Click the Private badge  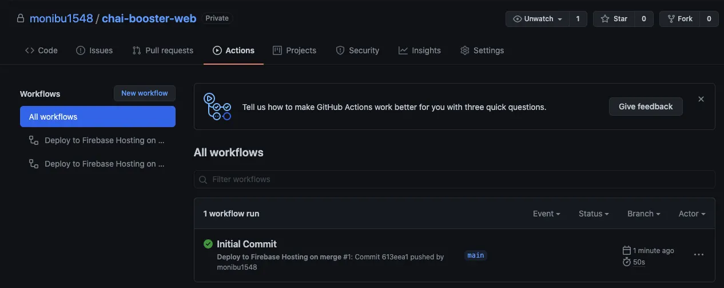point(217,18)
